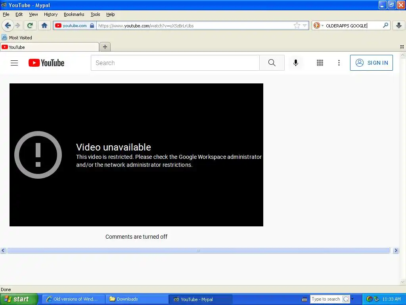Viewport: 406px width, 305px height.
Task: Open the URL history dropdown arrow
Action: pos(305,25)
